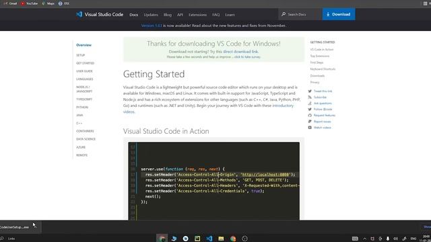Click the VS Code in Action demo animation
The width and height of the screenshot is (431, 242).
214,181
